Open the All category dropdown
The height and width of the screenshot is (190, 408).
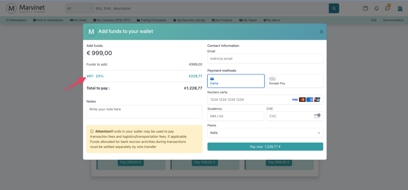click(79, 8)
